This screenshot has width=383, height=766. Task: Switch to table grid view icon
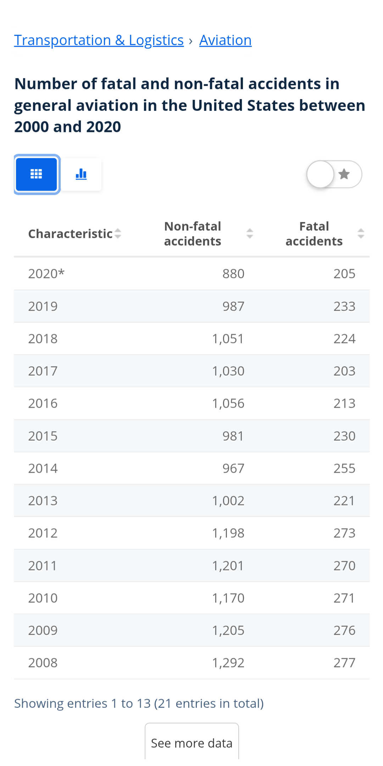(x=37, y=174)
